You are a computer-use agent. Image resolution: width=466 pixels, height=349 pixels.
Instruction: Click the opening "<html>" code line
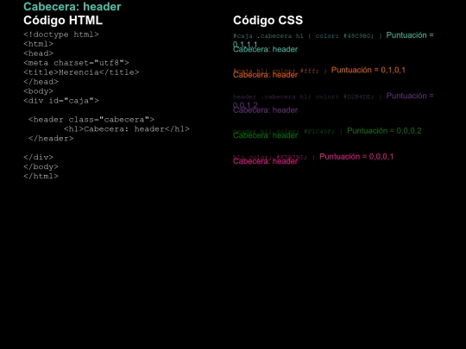pos(38,44)
